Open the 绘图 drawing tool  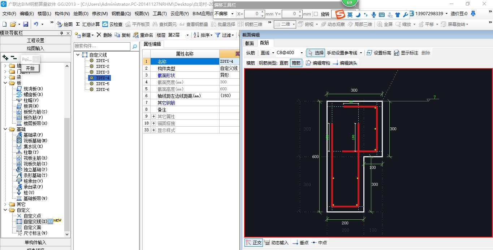(x=65, y=24)
